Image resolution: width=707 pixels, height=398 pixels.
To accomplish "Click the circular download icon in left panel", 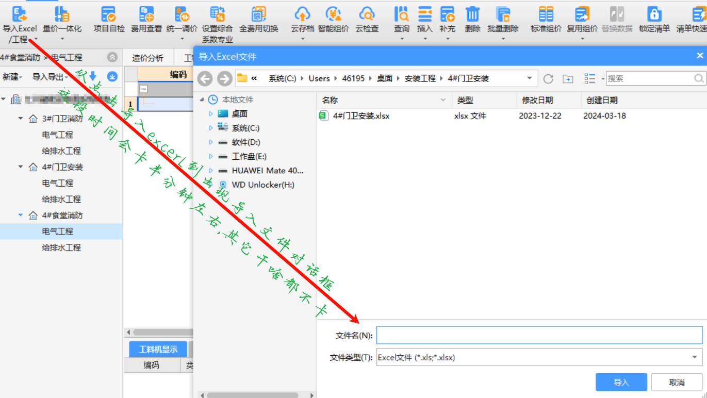I will [x=112, y=77].
